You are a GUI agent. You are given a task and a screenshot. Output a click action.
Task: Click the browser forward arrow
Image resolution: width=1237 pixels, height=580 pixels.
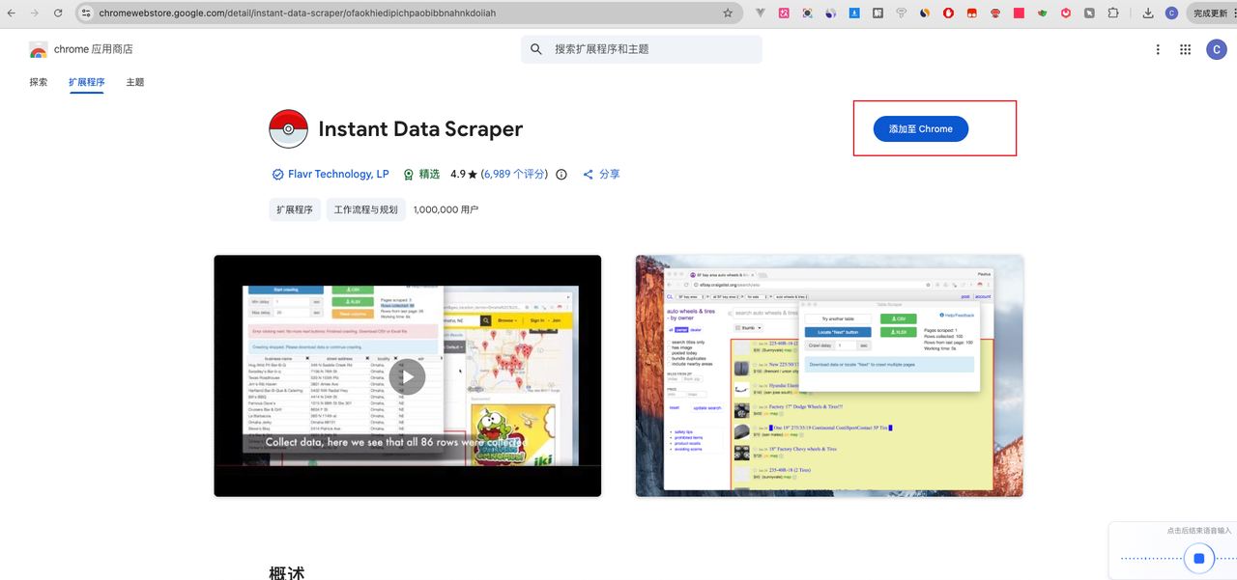point(35,14)
